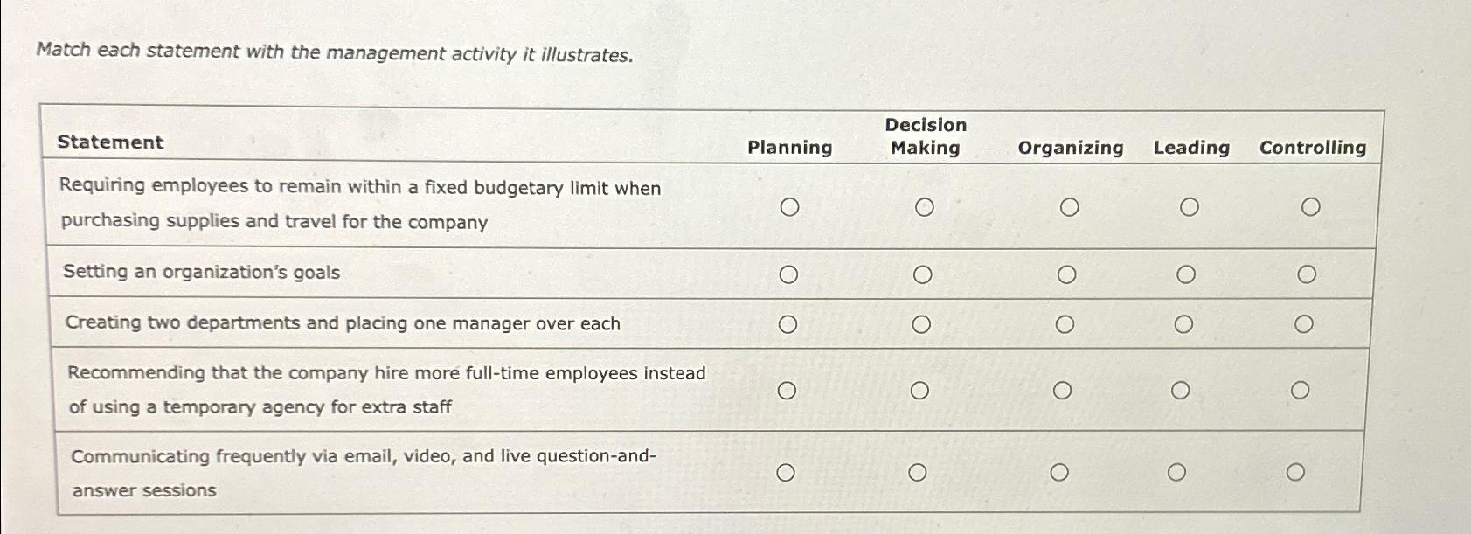
Task: Mark Organizing for 'Setting an organization's goals'
Action: click(x=1067, y=274)
